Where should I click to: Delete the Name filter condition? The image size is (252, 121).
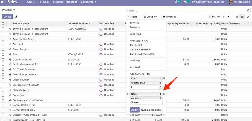tap(164, 94)
